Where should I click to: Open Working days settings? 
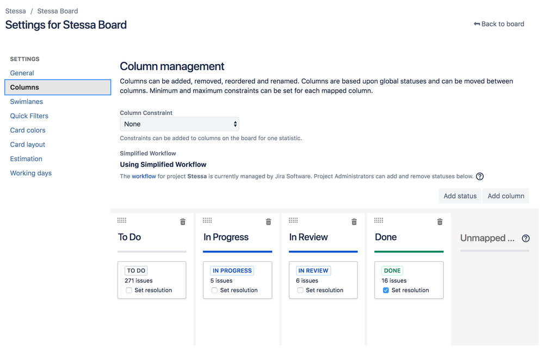(x=31, y=173)
